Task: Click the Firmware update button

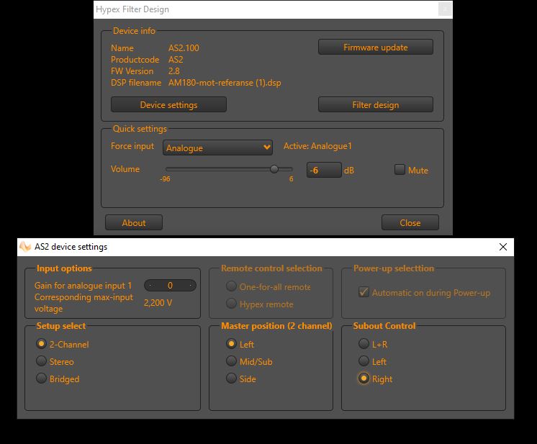Action: point(375,47)
